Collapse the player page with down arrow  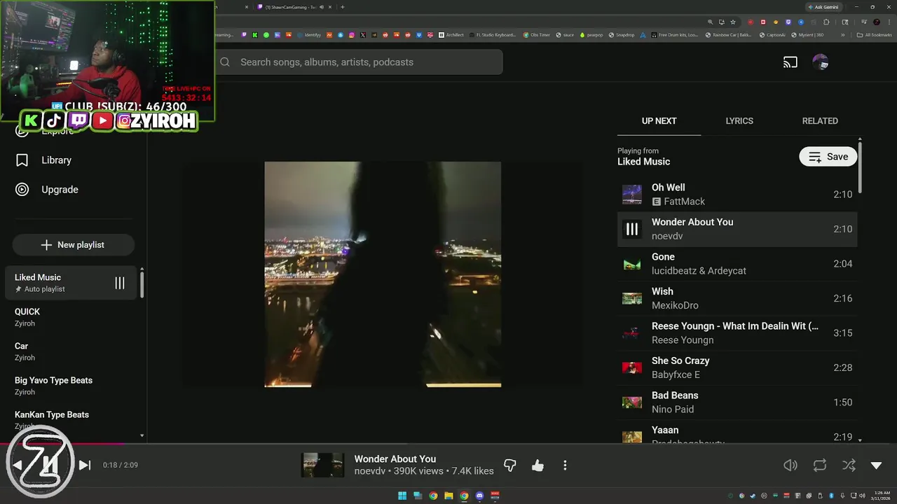876,465
